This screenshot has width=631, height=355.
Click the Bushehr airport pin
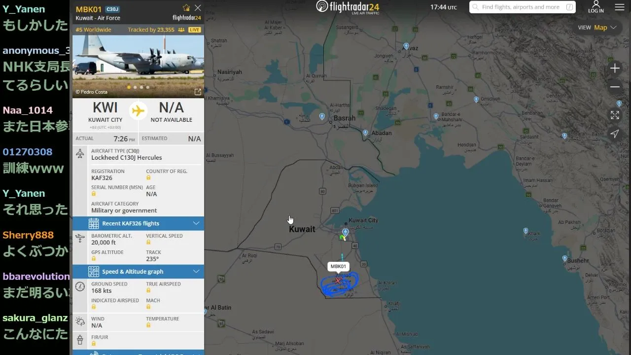pyautogui.click(x=565, y=258)
